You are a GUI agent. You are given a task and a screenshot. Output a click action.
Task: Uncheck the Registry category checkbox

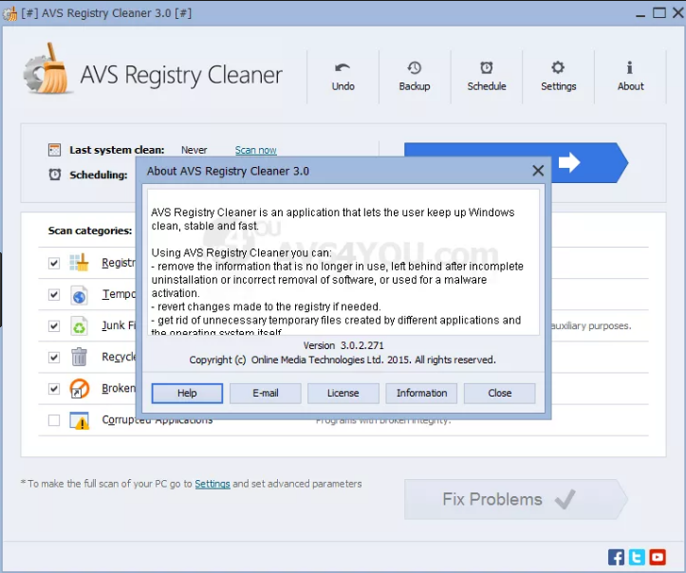[54, 263]
